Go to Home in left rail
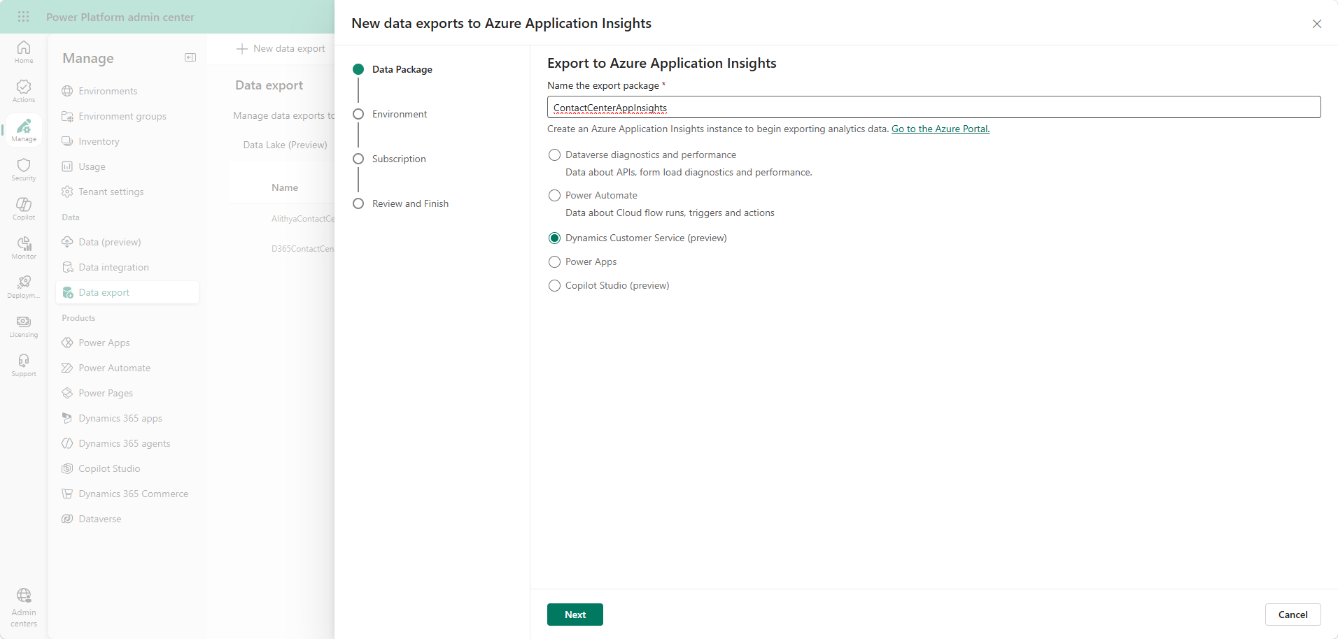This screenshot has width=1338, height=639. pos(24,52)
